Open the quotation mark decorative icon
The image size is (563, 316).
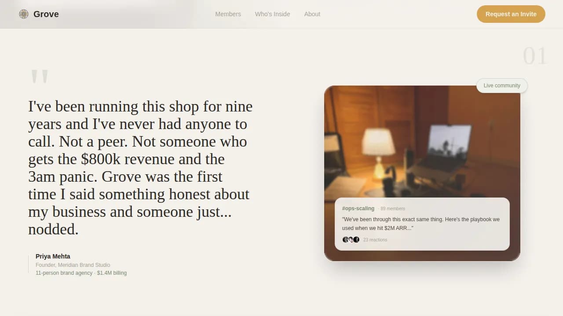[40, 76]
